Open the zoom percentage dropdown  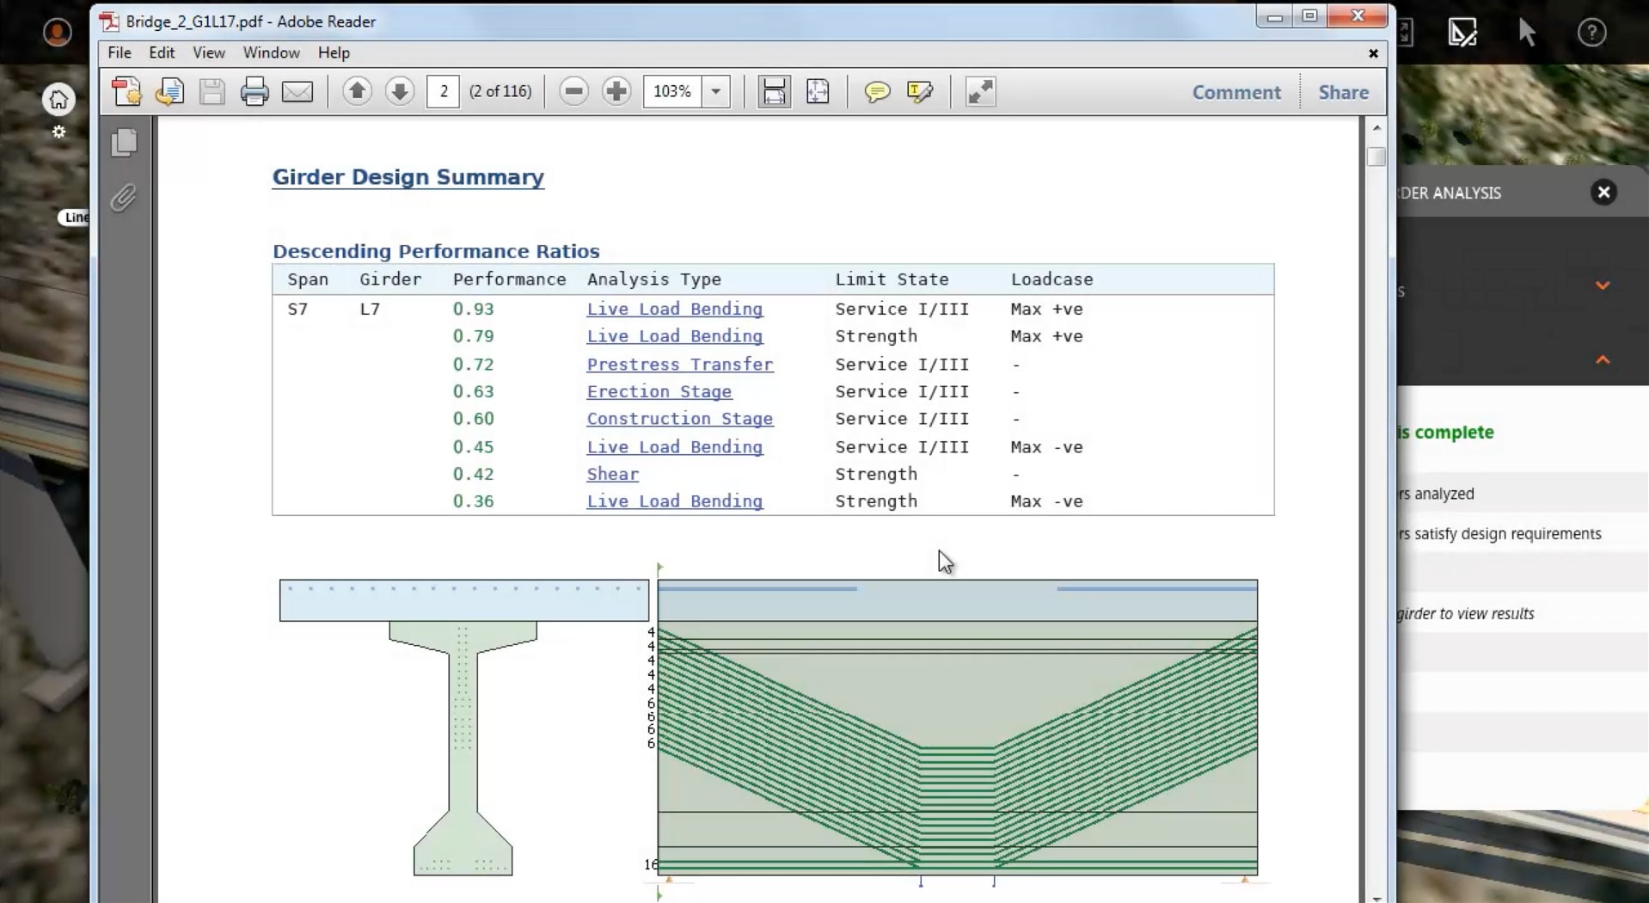[x=715, y=91]
